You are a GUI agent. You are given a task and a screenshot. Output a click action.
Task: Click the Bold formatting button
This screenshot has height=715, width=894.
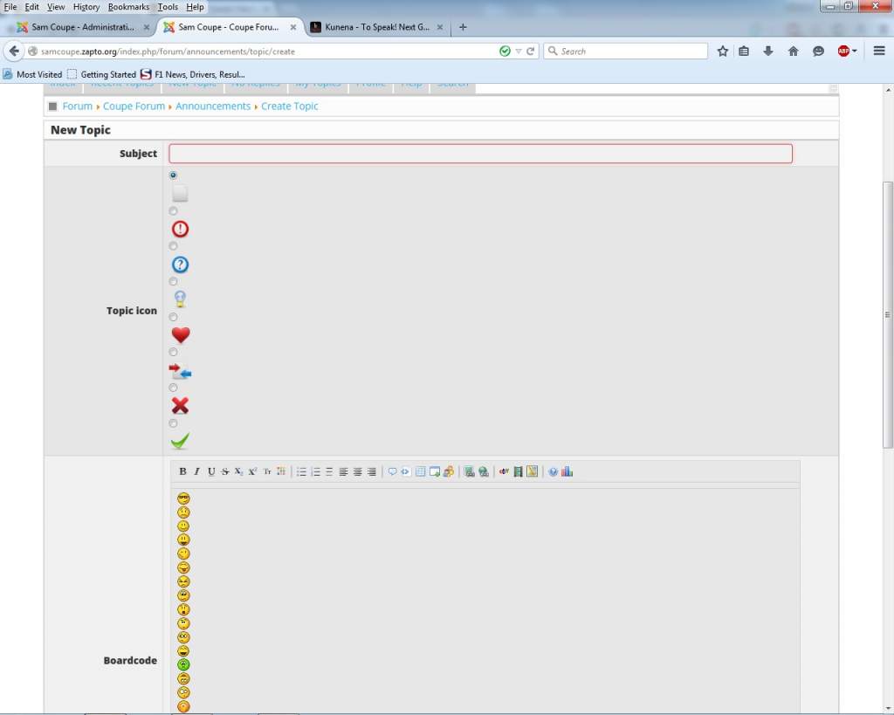click(x=182, y=471)
